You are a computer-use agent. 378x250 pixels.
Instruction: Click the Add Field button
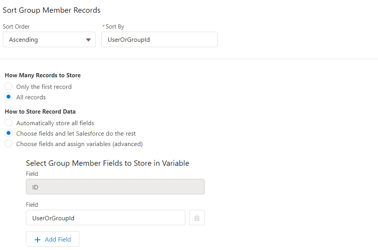coord(53,239)
